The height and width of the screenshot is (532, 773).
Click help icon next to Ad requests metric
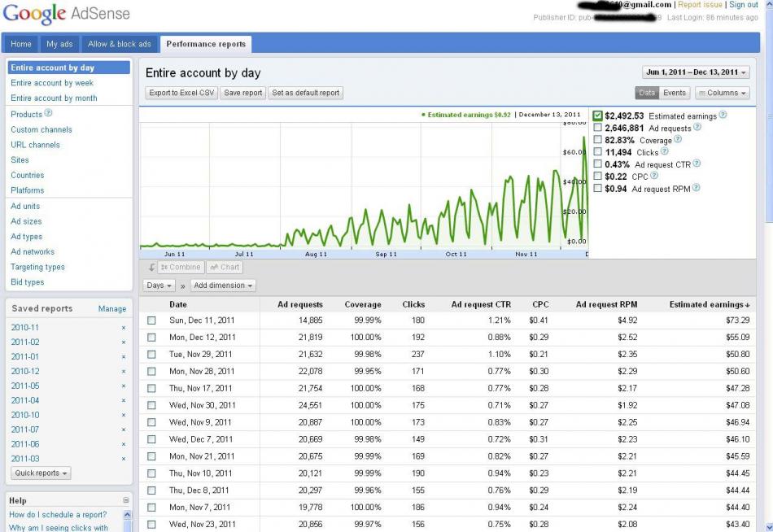click(697, 127)
